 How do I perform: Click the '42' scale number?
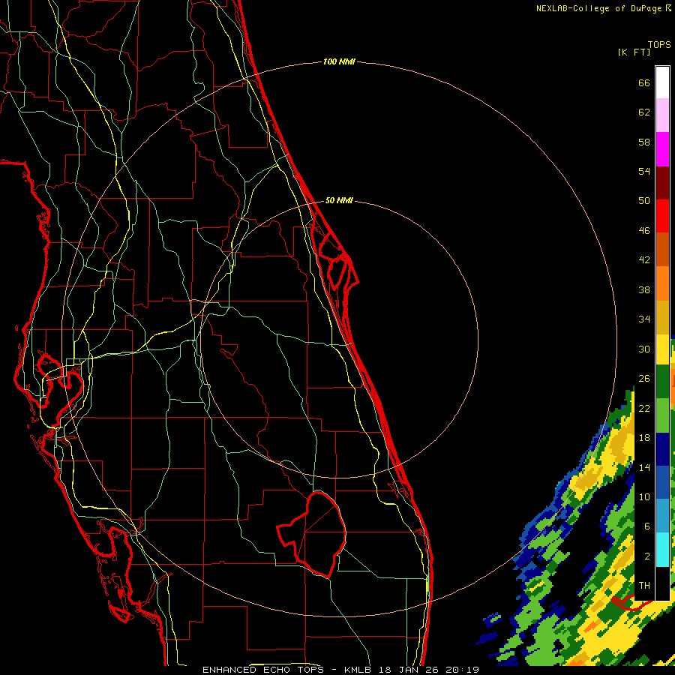click(x=644, y=260)
